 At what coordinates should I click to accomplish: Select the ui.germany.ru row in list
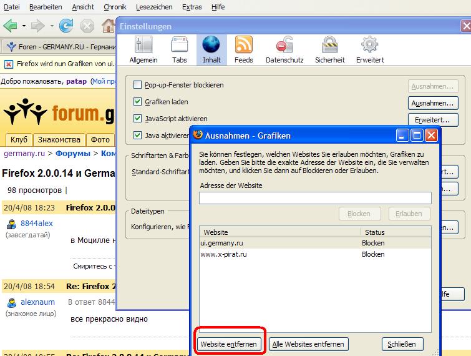tap(315, 243)
